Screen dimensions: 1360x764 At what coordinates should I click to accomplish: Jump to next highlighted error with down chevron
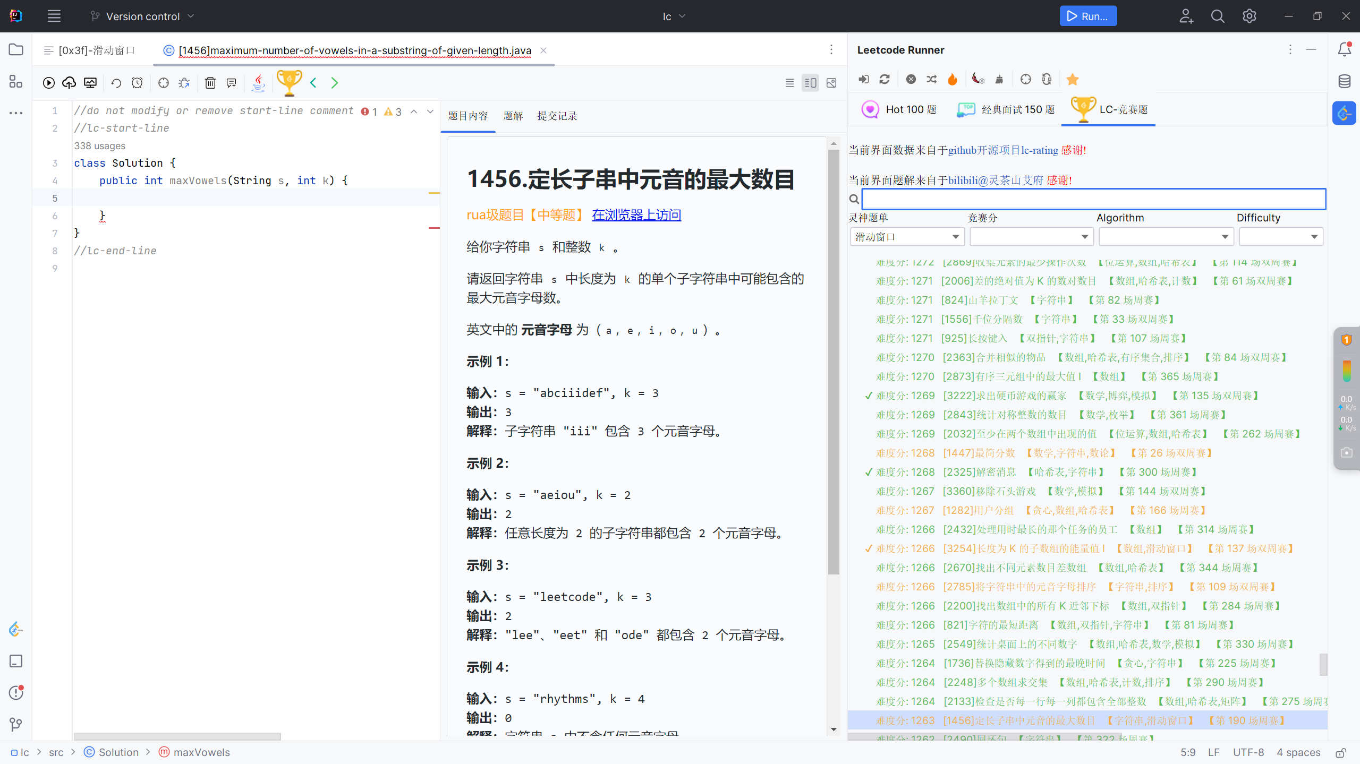click(x=430, y=111)
